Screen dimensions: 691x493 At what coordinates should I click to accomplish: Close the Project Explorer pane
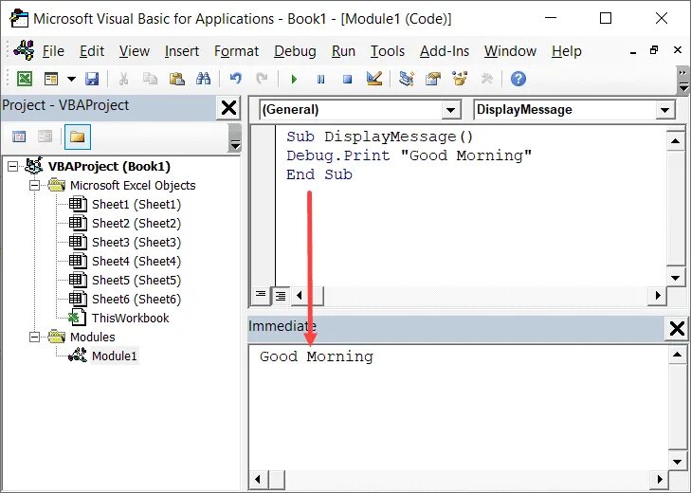tap(228, 107)
